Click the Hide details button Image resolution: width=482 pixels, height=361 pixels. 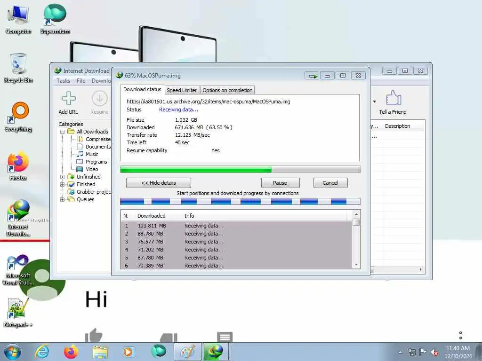coord(159,183)
